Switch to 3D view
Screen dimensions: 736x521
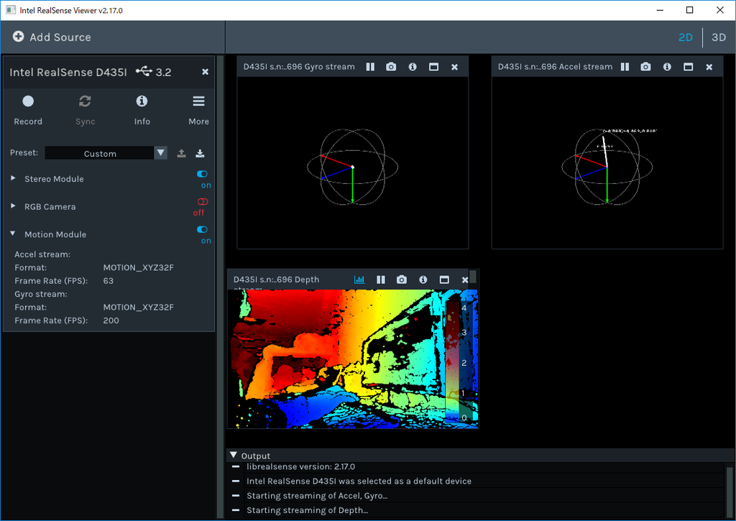coord(719,37)
